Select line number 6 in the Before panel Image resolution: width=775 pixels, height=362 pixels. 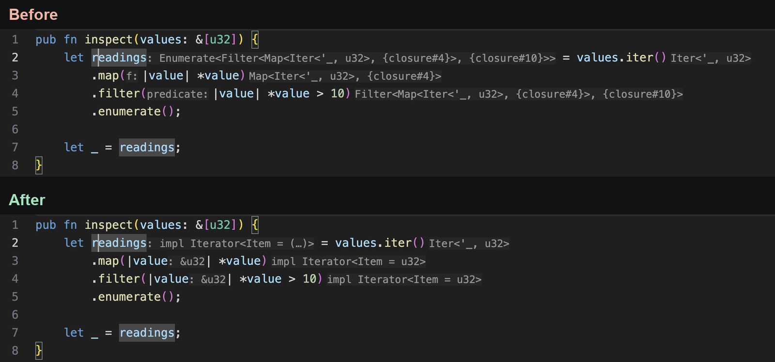coord(15,129)
